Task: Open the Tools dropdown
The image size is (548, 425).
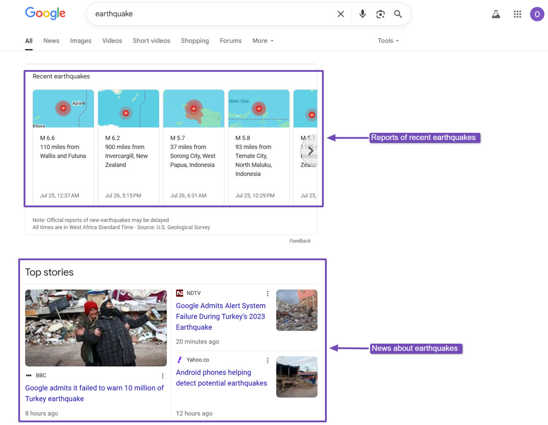Action: [388, 41]
